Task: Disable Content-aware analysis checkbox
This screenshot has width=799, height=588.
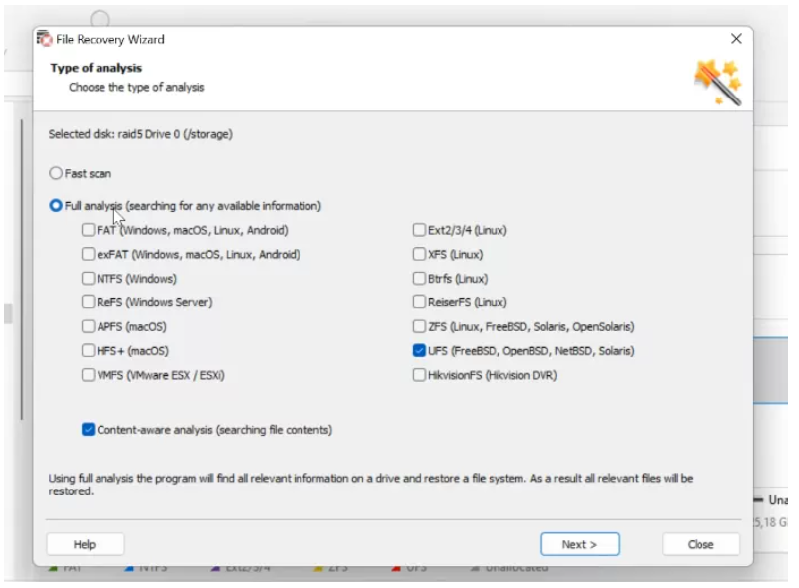Action: click(90, 430)
